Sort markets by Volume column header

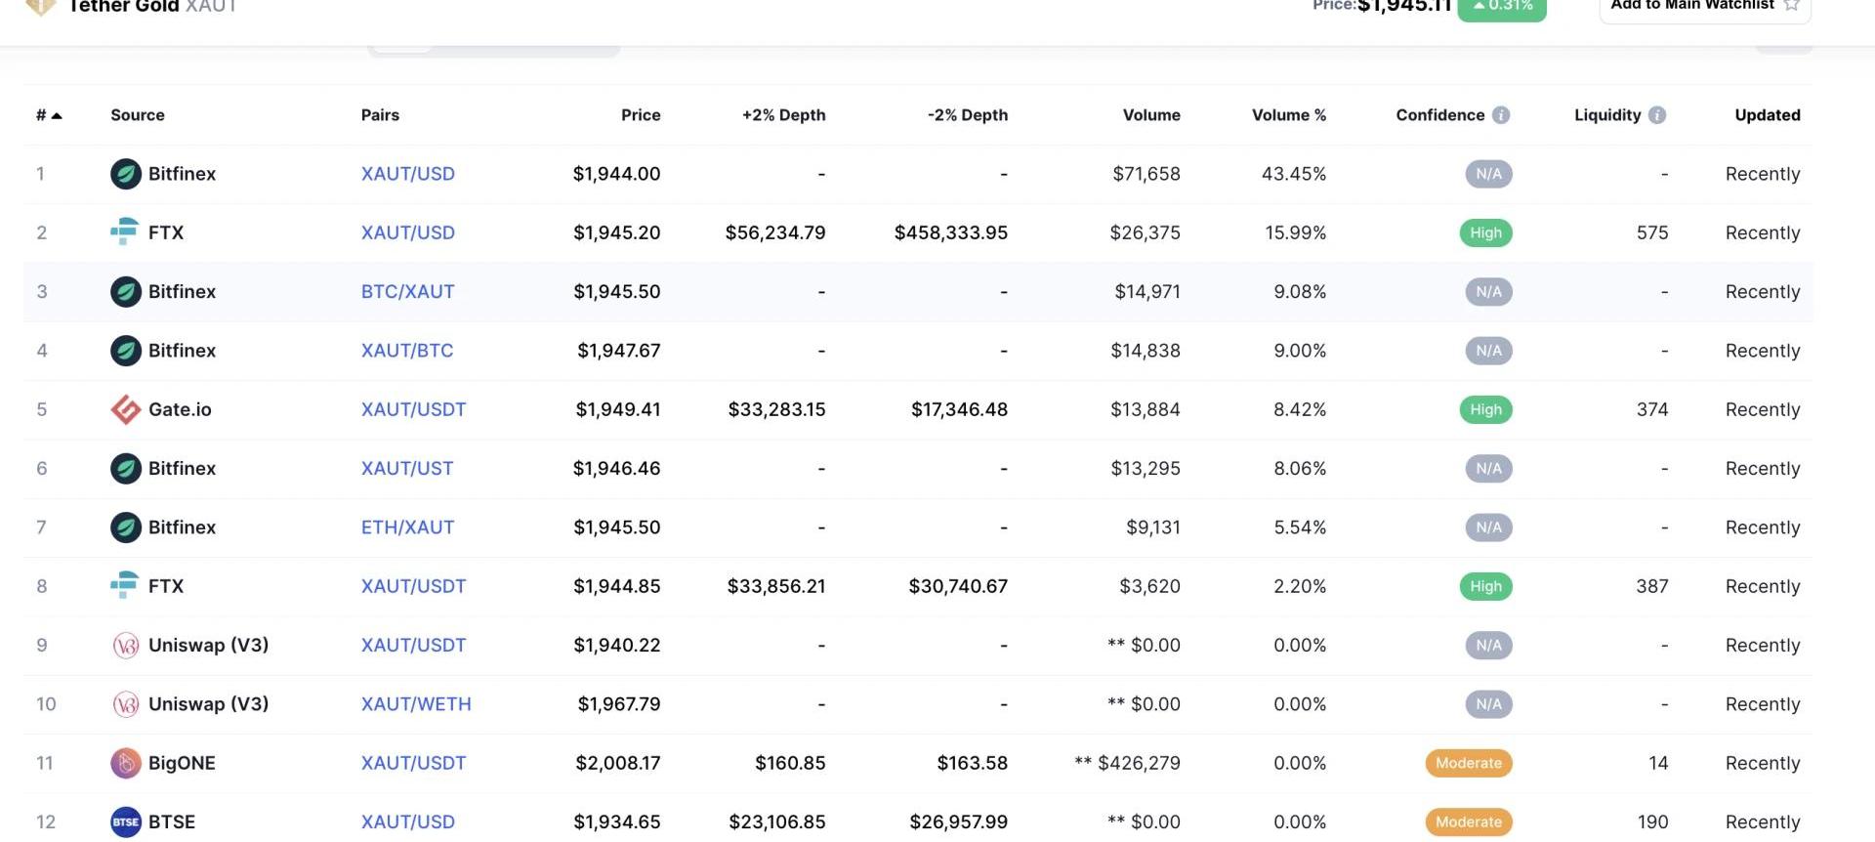pyautogui.click(x=1150, y=115)
